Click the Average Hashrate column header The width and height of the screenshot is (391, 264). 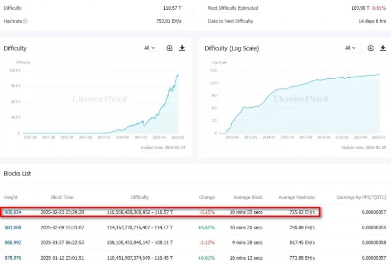tap(297, 197)
